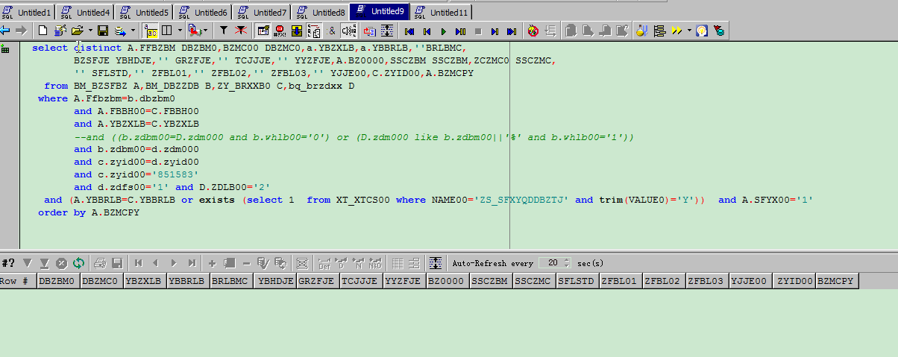Viewport: 898px width, 357px height.
Task: Expand the open-file dropdown arrow
Action: [x=90, y=31]
